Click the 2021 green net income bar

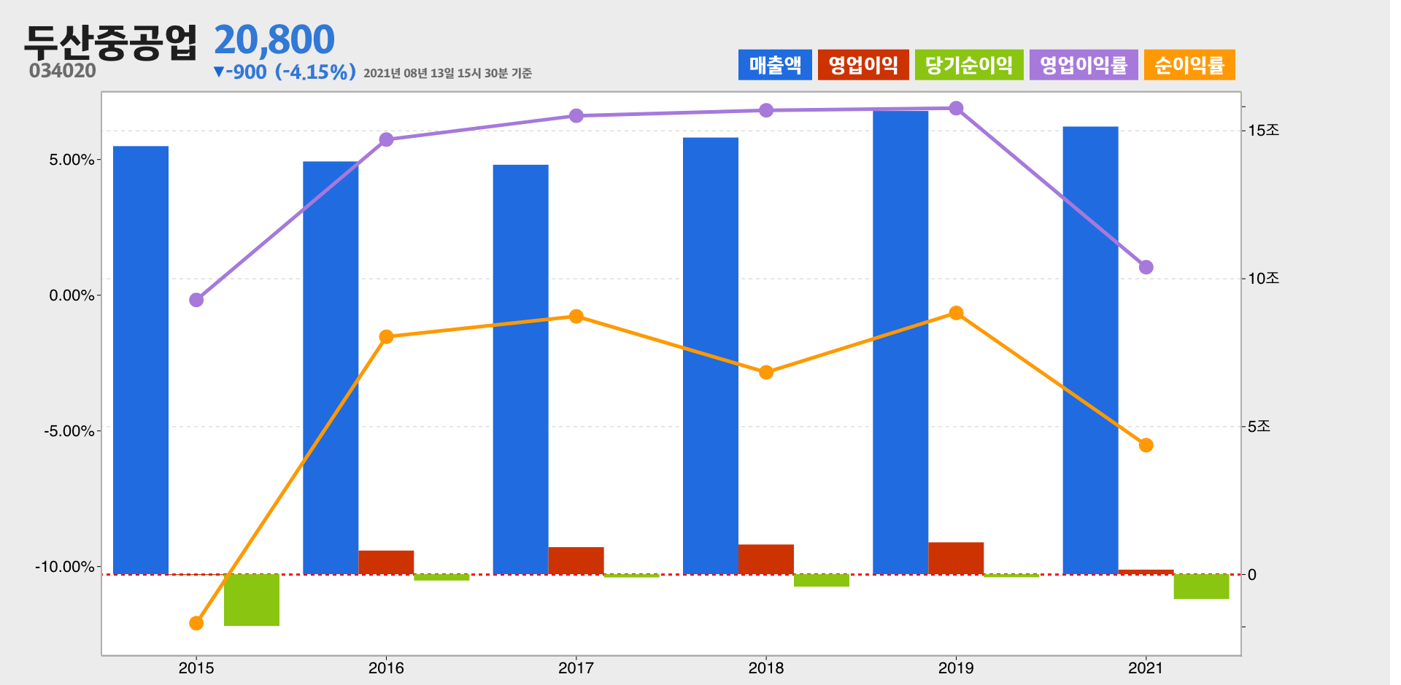1202,587
